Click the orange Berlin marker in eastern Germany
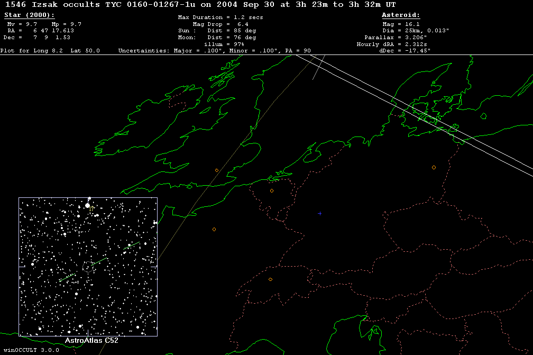The width and height of the screenshot is (533, 355). coord(434,167)
